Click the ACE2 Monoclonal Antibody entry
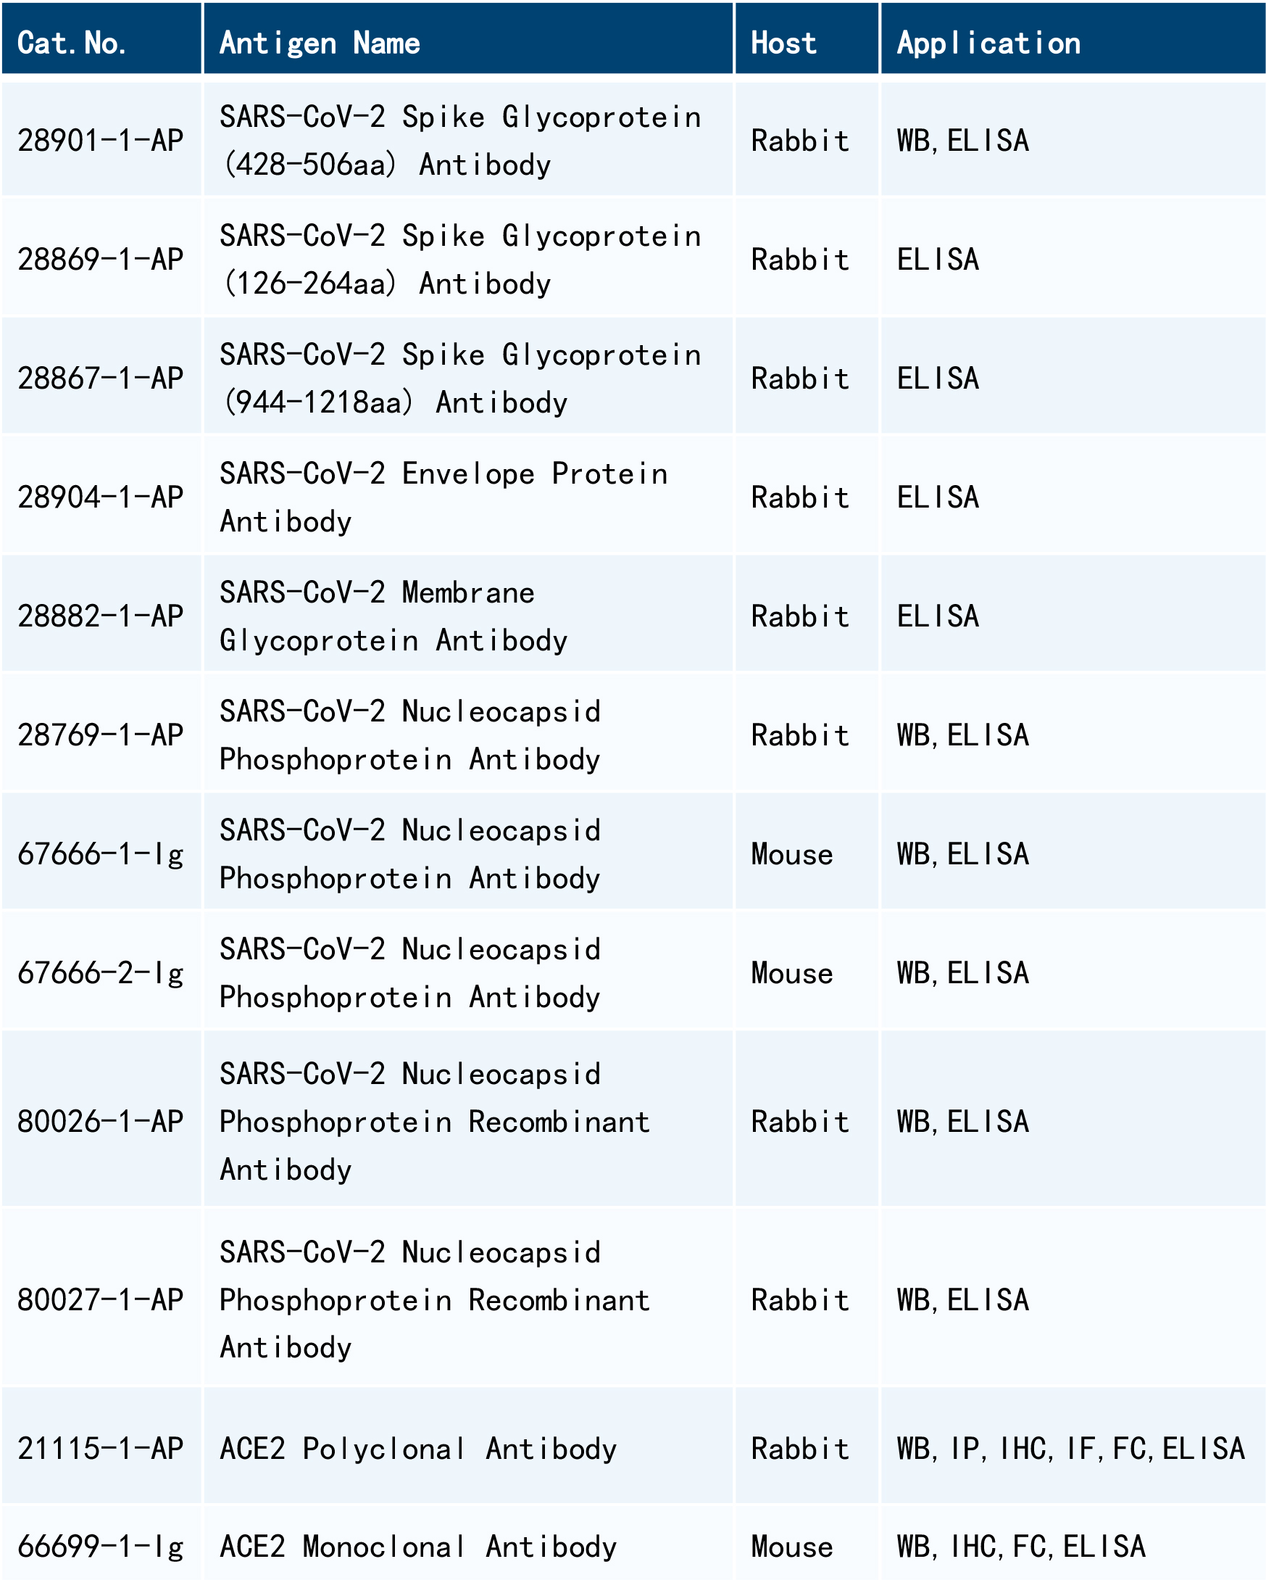This screenshot has width=1266, height=1580. pos(418,1547)
